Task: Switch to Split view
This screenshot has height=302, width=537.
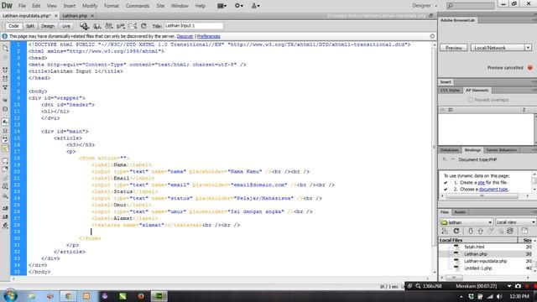Action: coord(30,26)
